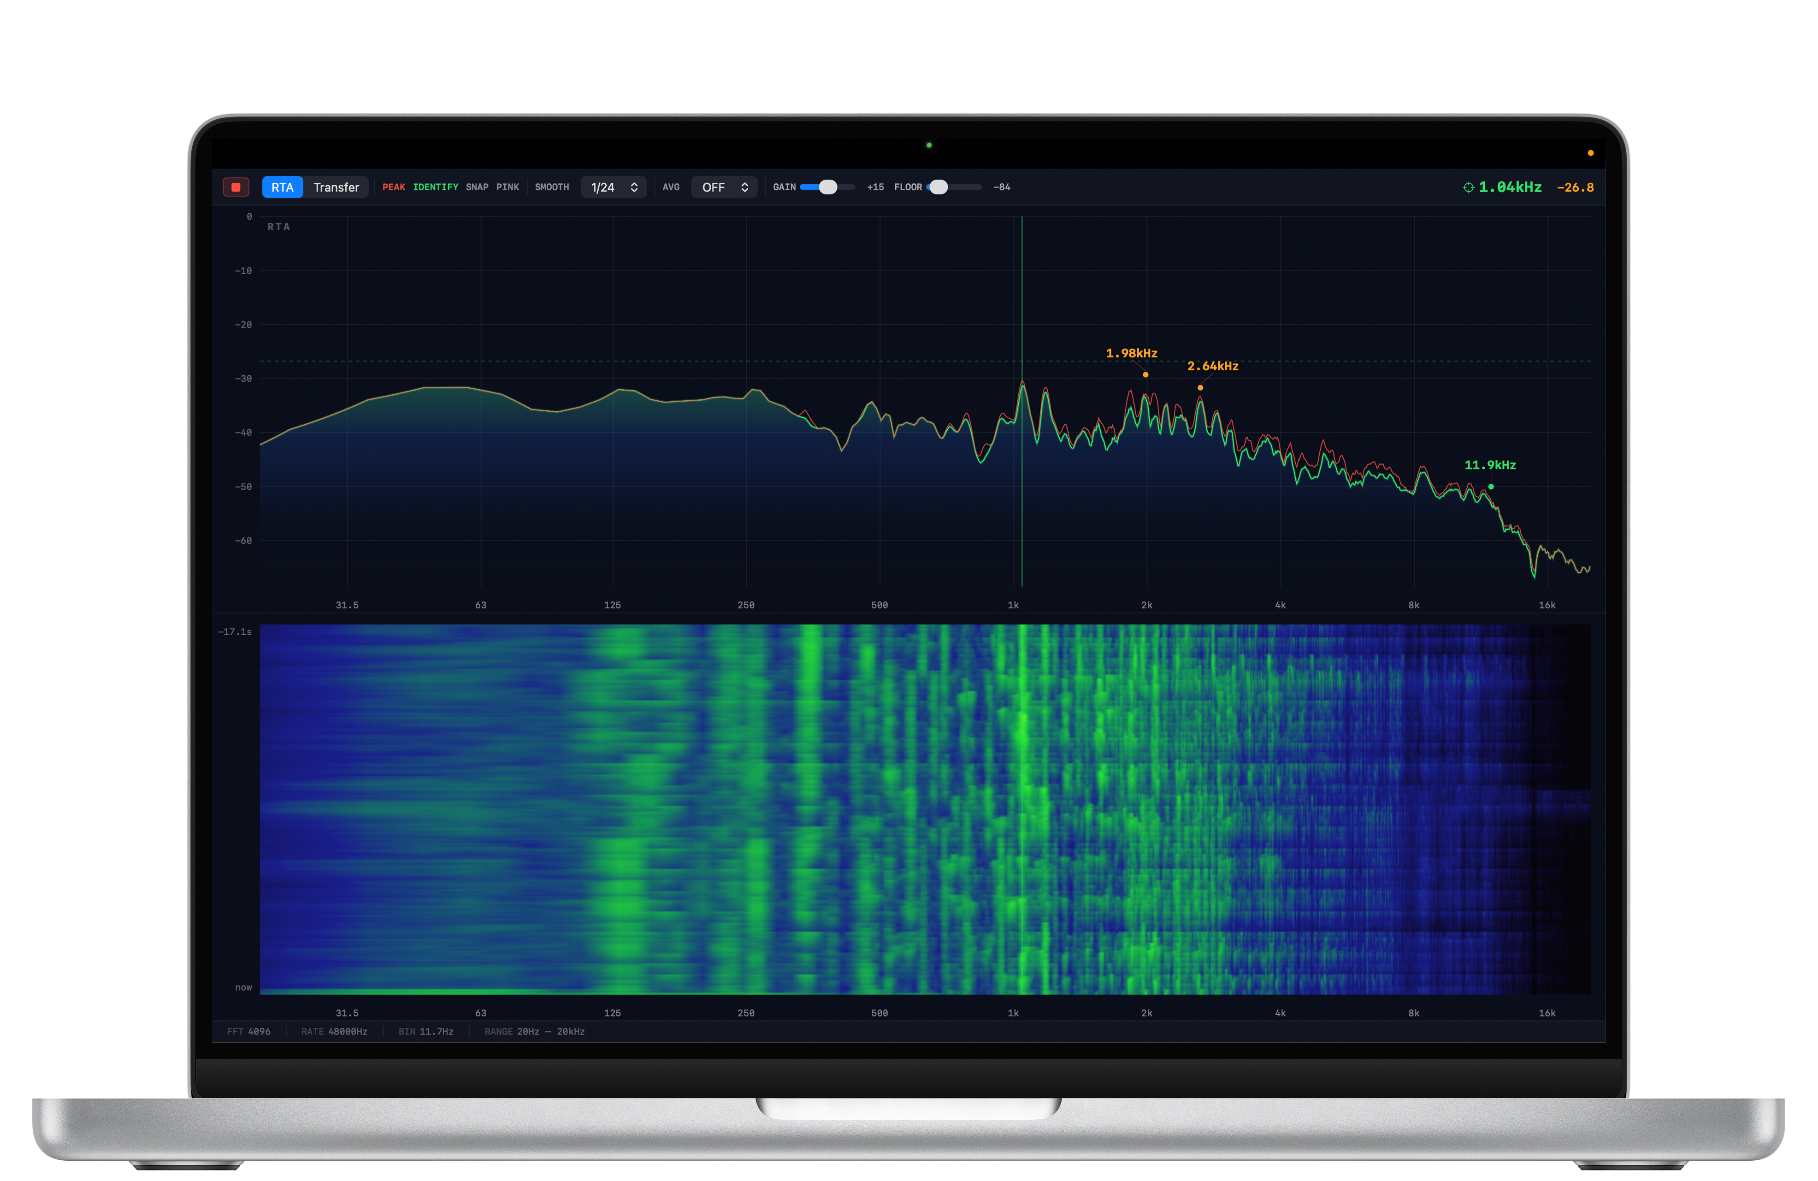Switch to the Transfer tab
Image resolution: width=1818 pixels, height=1181 pixels.
(x=336, y=188)
